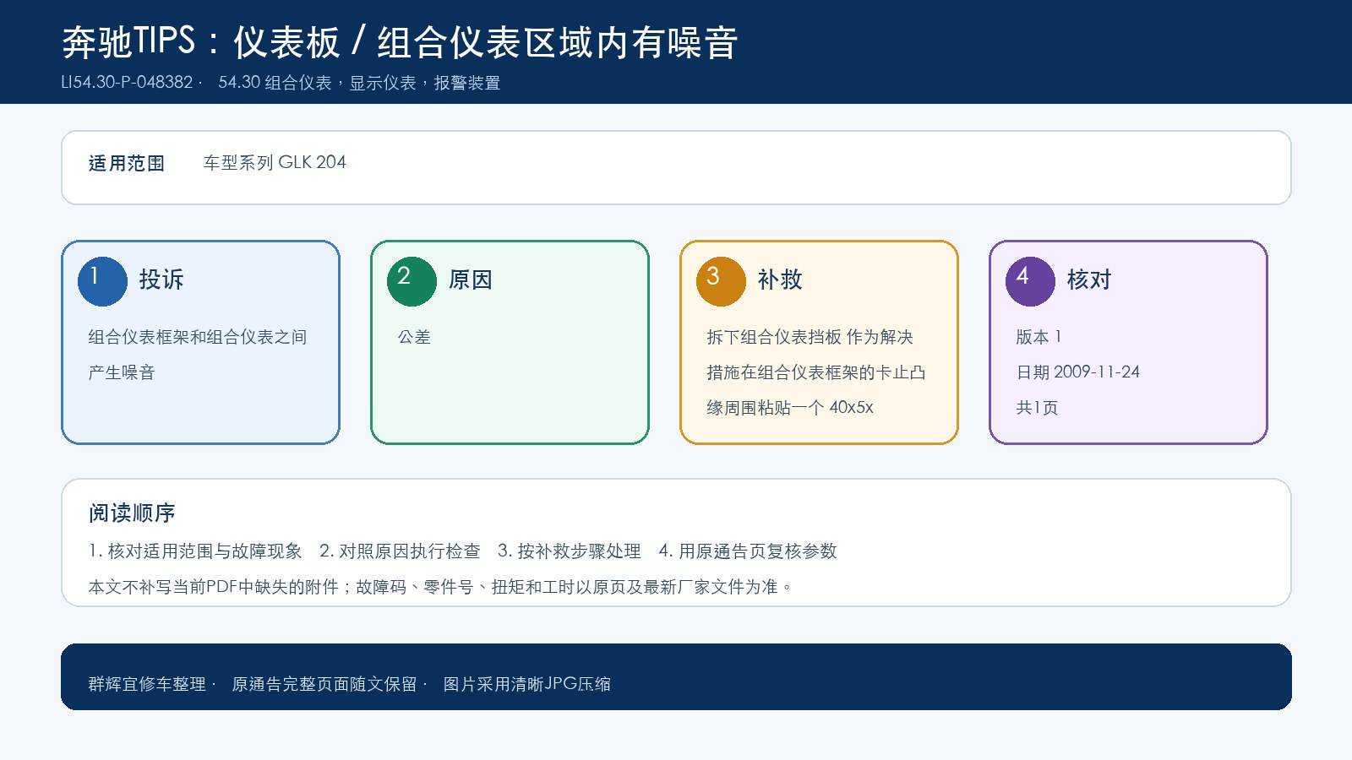Click the cause text 公差
The height and width of the screenshot is (760, 1352).
(414, 337)
